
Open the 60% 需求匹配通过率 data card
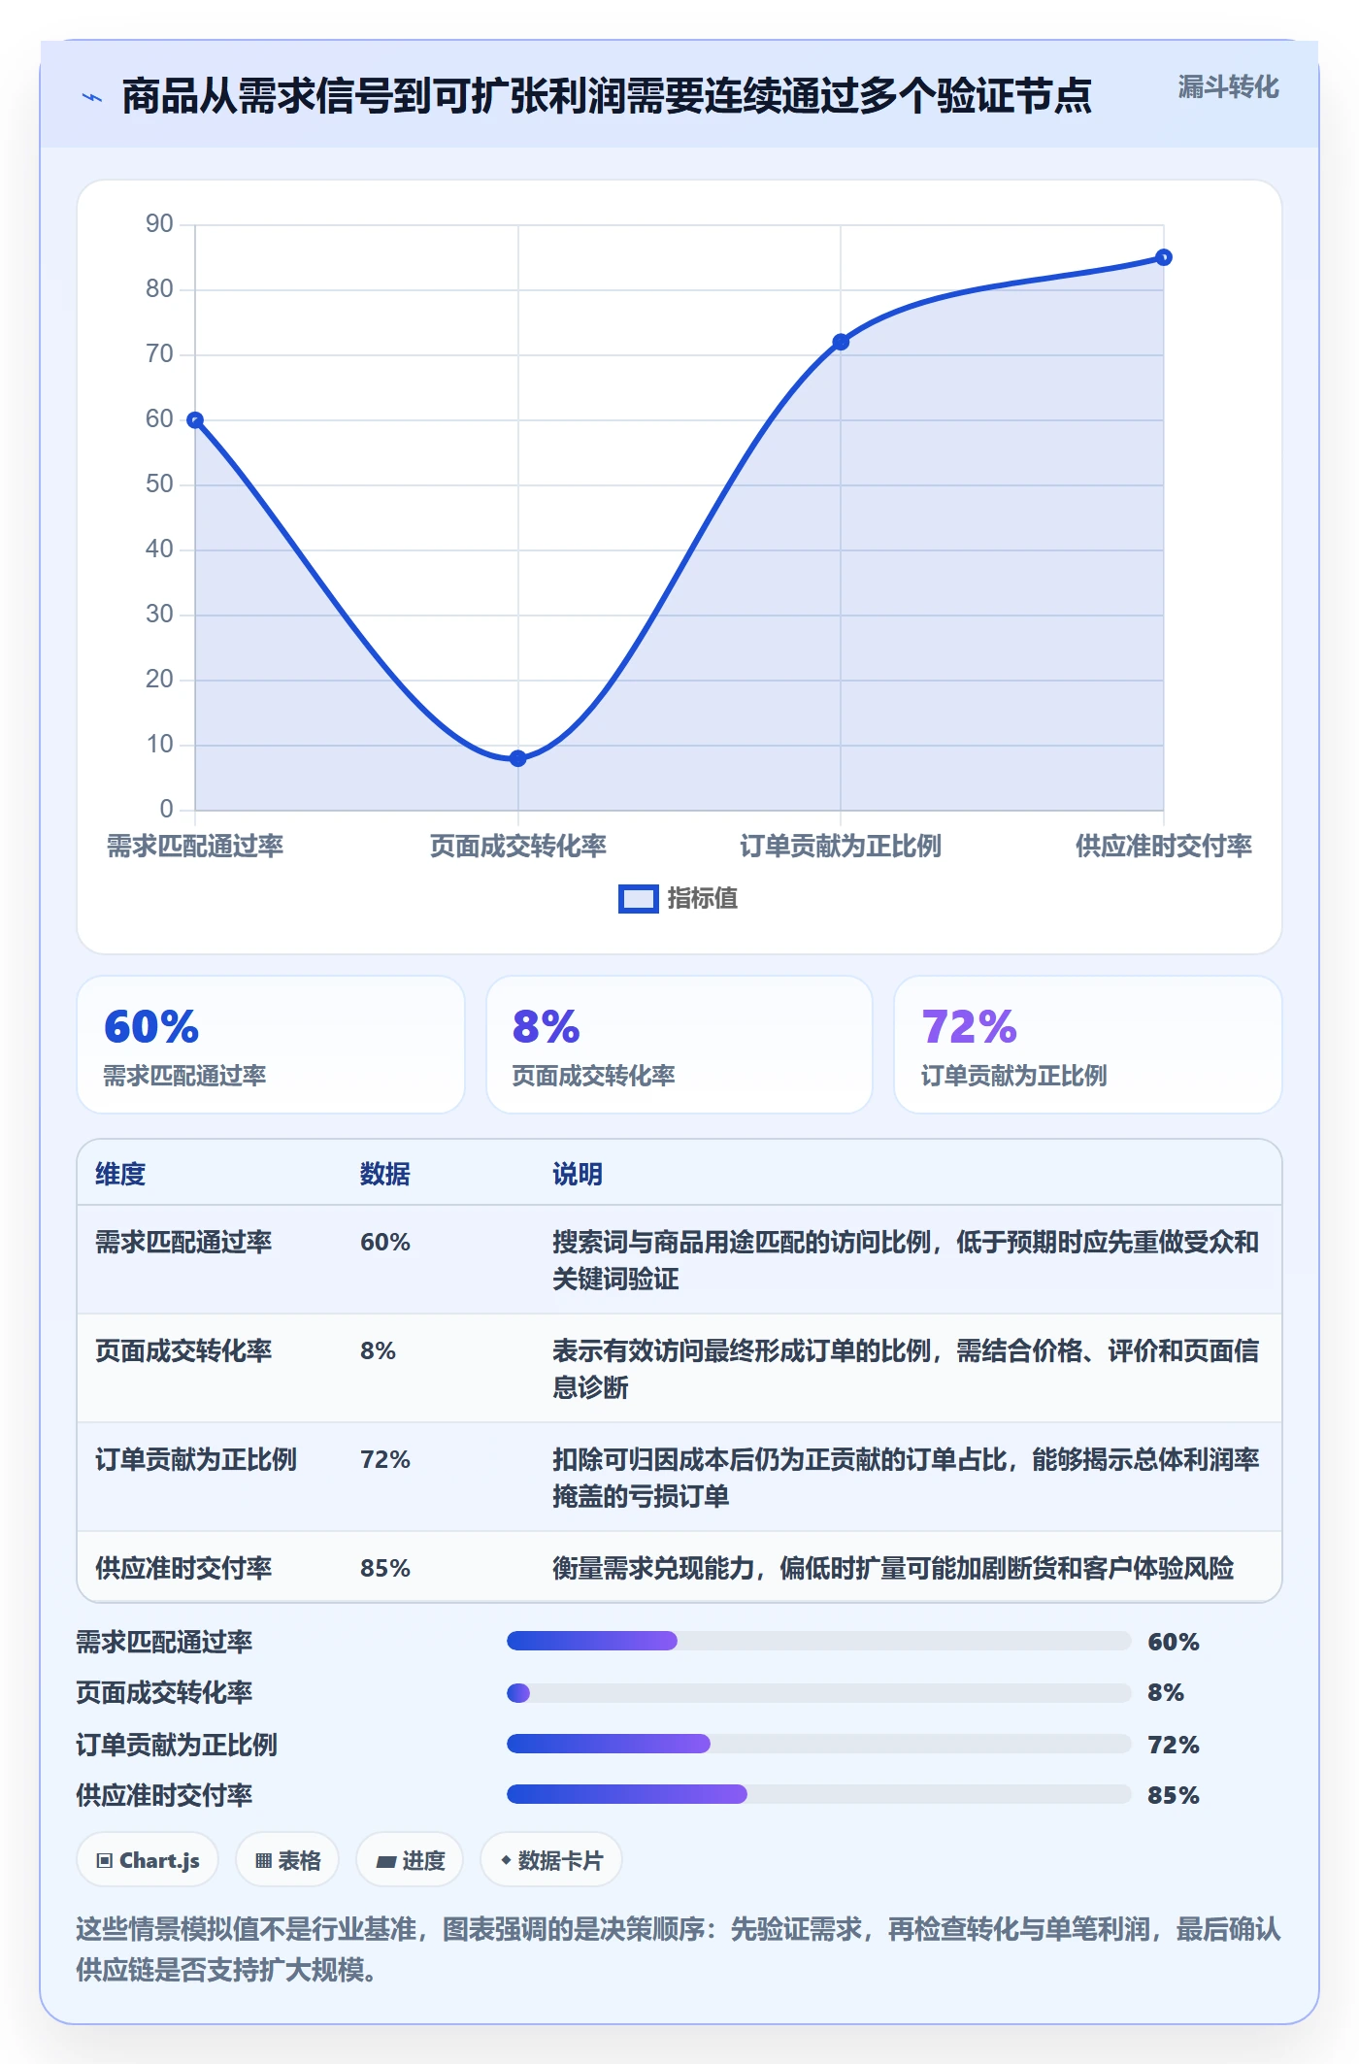(x=271, y=1045)
